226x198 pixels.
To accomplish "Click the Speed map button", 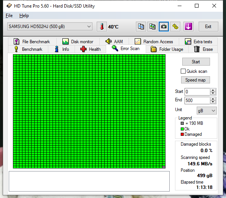I will point(196,80).
